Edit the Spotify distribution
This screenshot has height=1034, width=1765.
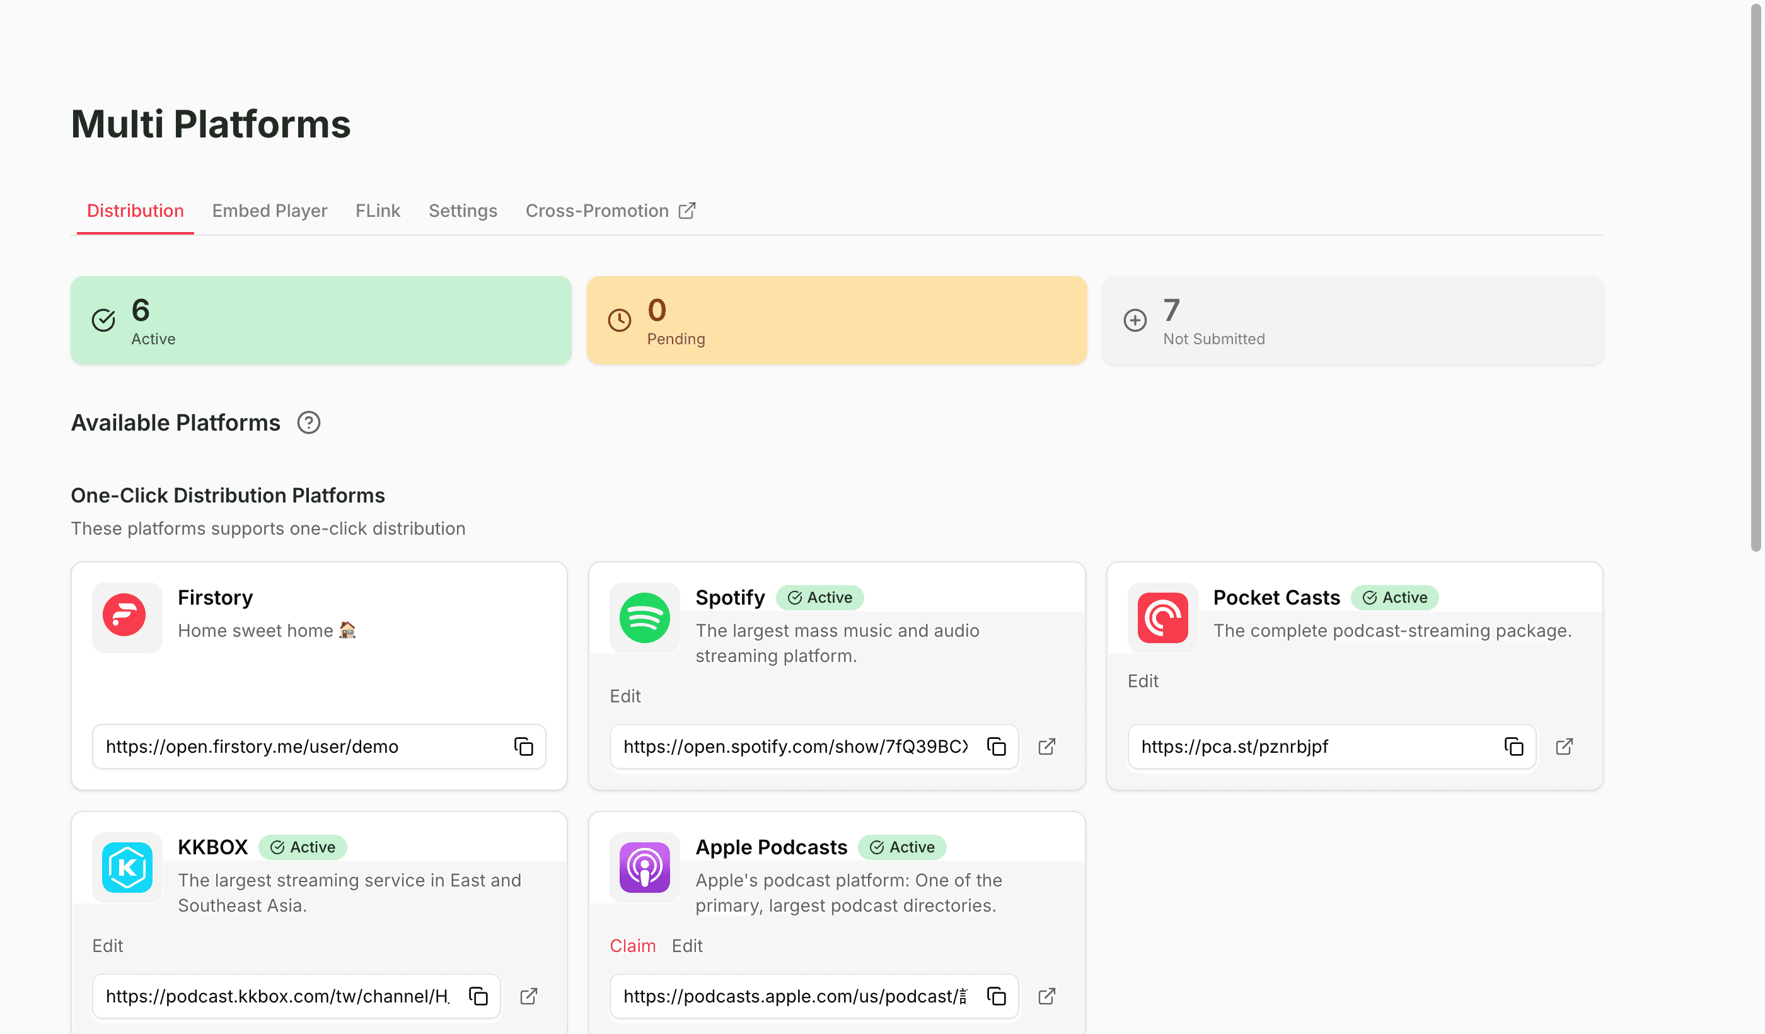coord(625,695)
